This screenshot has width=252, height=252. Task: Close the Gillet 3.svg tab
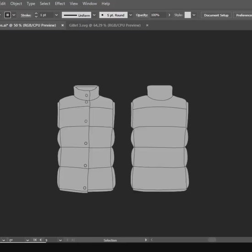(147, 25)
